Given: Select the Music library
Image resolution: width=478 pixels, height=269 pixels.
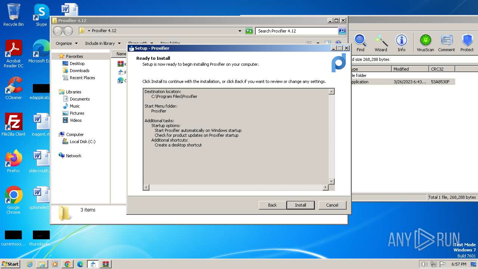Looking at the screenshot, I should tap(75, 106).
